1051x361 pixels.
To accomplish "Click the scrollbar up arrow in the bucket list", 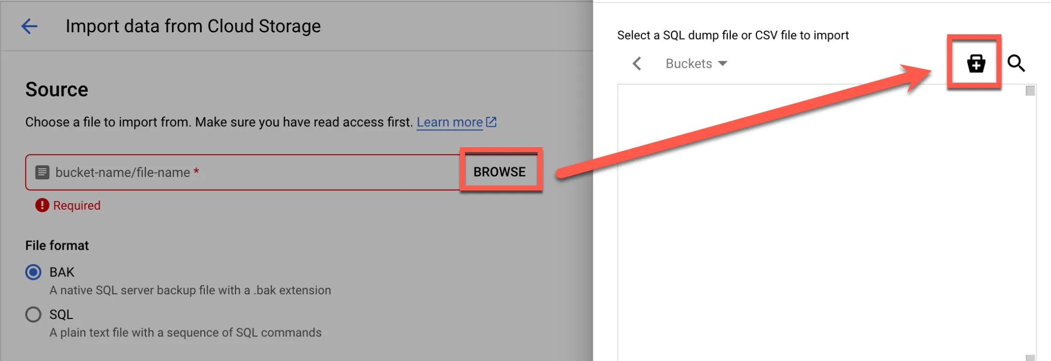I will pyautogui.click(x=1030, y=91).
